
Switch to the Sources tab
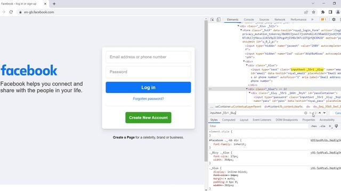[x=264, y=20]
